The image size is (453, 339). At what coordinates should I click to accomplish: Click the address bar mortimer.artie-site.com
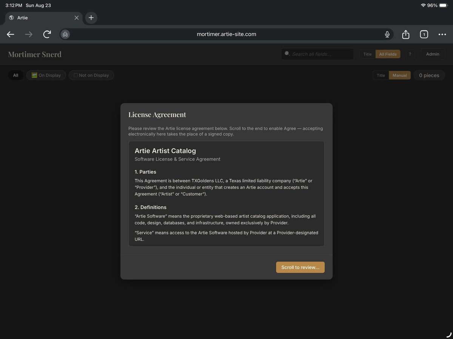point(226,34)
